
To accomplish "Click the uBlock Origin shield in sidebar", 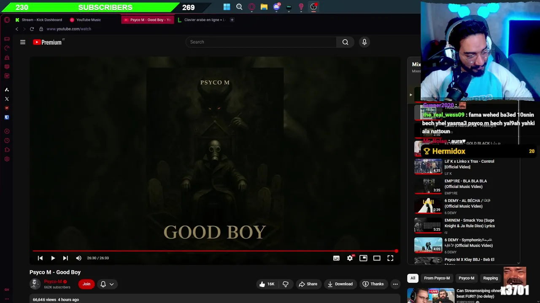I will click(7, 108).
